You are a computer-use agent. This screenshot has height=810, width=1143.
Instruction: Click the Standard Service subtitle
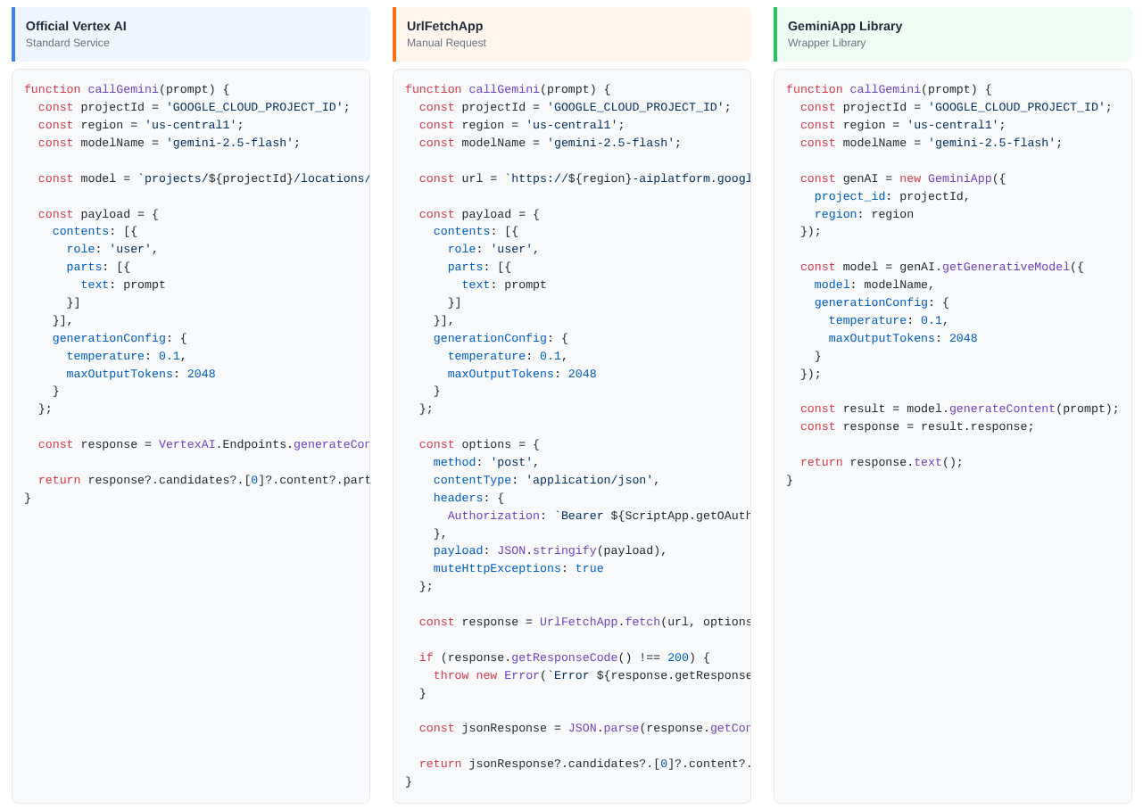(68, 43)
